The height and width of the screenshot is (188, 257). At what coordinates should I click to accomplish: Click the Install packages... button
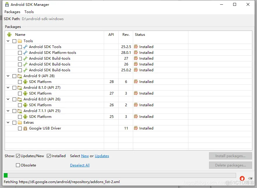click(231, 156)
